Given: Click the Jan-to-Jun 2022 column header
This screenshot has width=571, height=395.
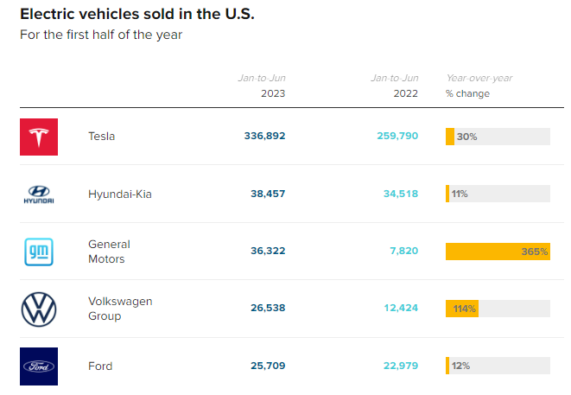Looking at the screenshot, I should point(395,86).
